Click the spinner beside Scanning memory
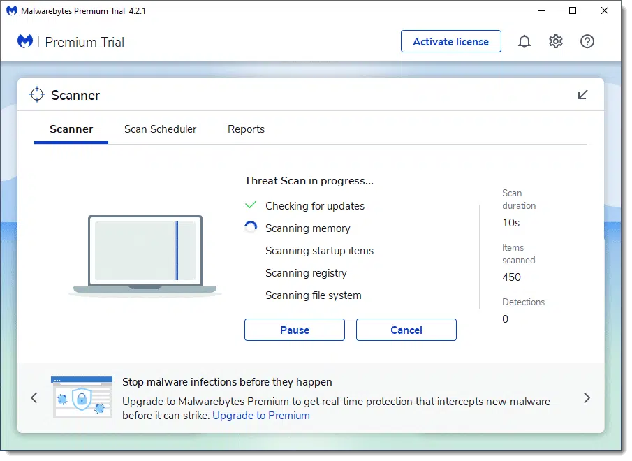 click(x=251, y=227)
